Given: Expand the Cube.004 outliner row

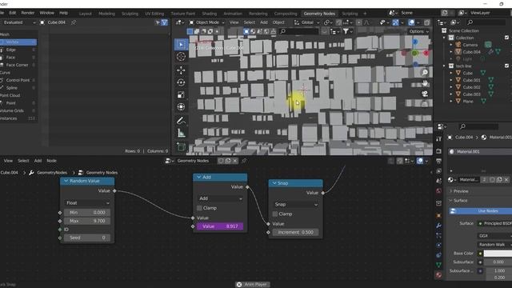Looking at the screenshot, I should pyautogui.click(x=451, y=52).
